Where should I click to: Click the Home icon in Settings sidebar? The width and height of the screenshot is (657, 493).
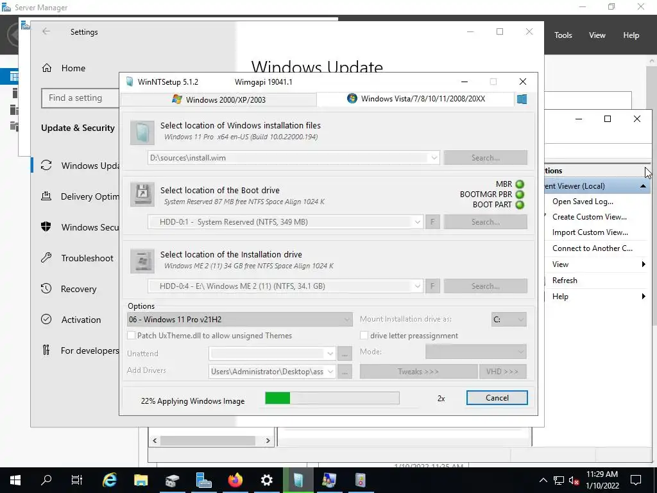coord(46,68)
